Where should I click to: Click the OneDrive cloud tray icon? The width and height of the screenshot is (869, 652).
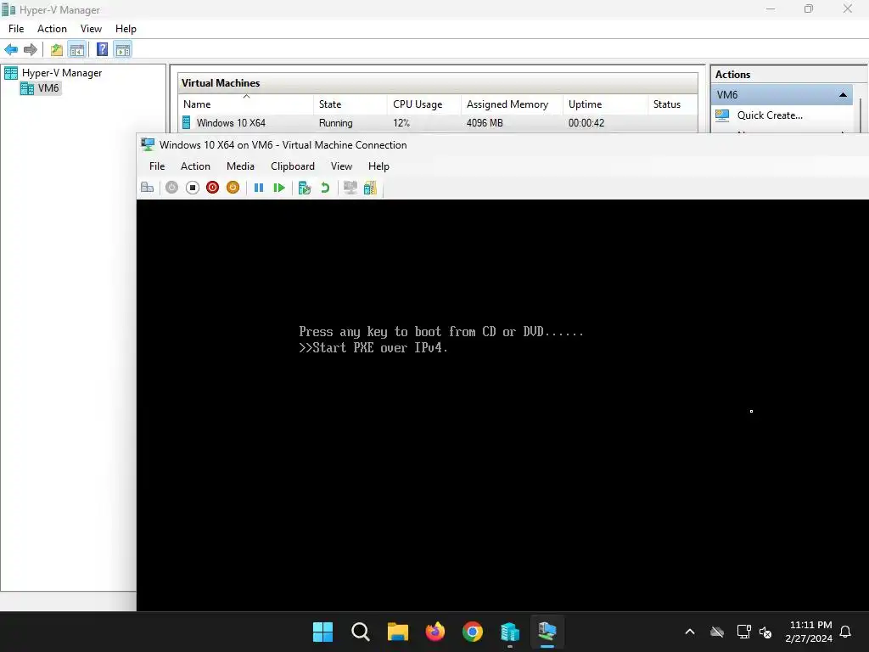coord(717,632)
